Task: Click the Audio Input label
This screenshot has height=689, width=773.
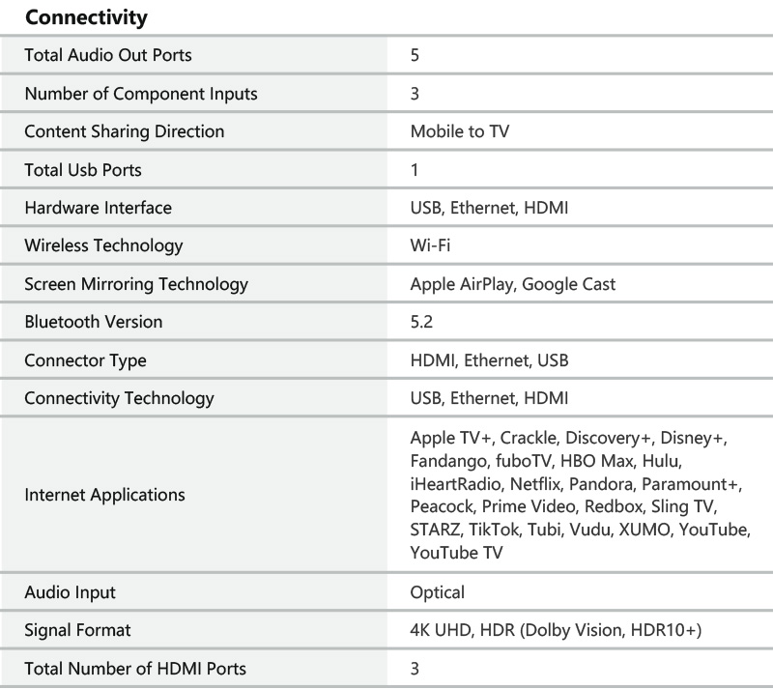Action: (x=70, y=592)
